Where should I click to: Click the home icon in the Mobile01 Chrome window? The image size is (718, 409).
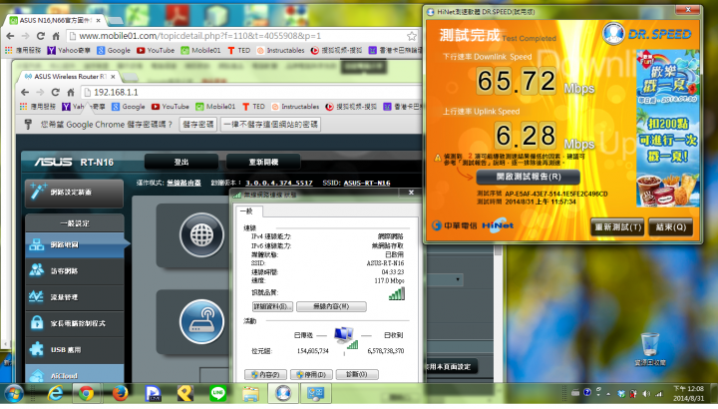56,36
